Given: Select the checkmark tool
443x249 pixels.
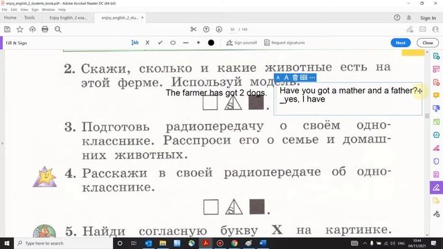Looking at the screenshot, I should point(160,43).
